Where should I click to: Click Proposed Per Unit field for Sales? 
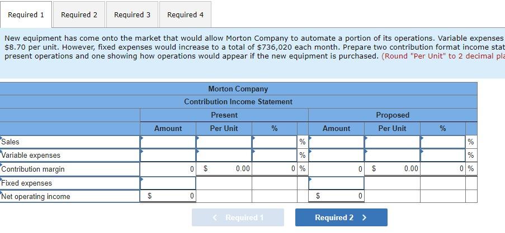click(x=392, y=142)
